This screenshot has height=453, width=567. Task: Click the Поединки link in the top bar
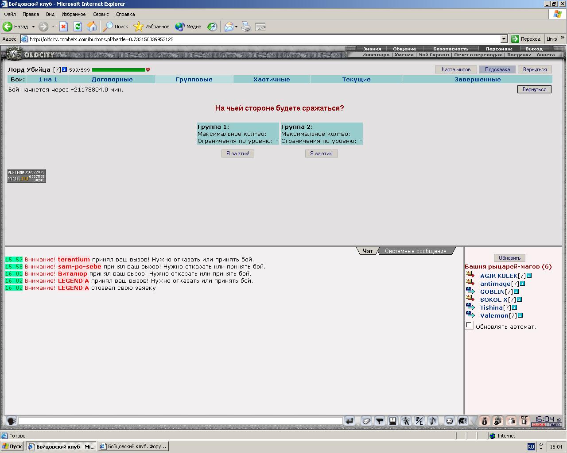(519, 55)
